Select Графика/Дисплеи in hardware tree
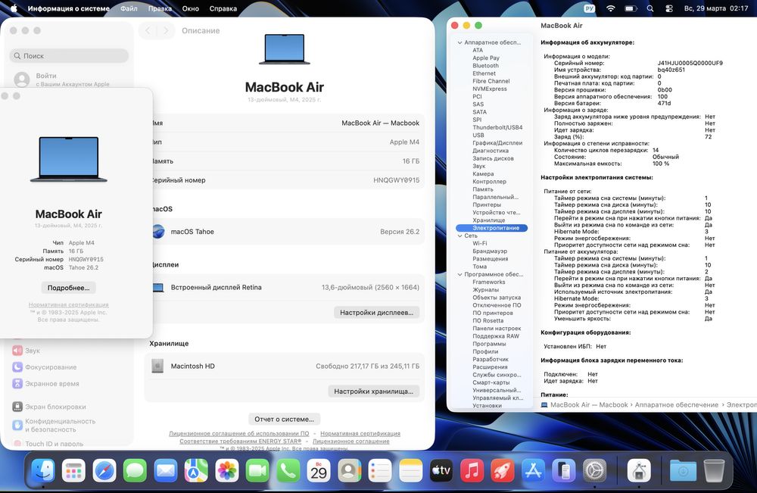The height and width of the screenshot is (493, 757). (x=497, y=143)
